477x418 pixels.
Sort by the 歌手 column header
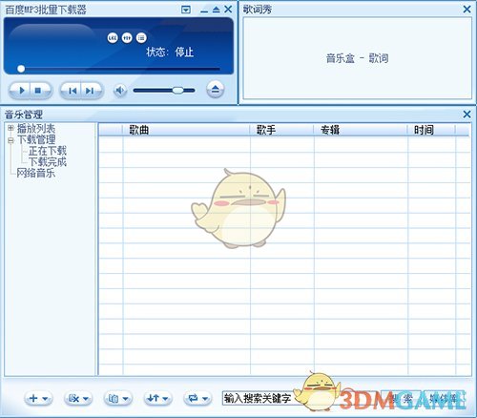282,130
